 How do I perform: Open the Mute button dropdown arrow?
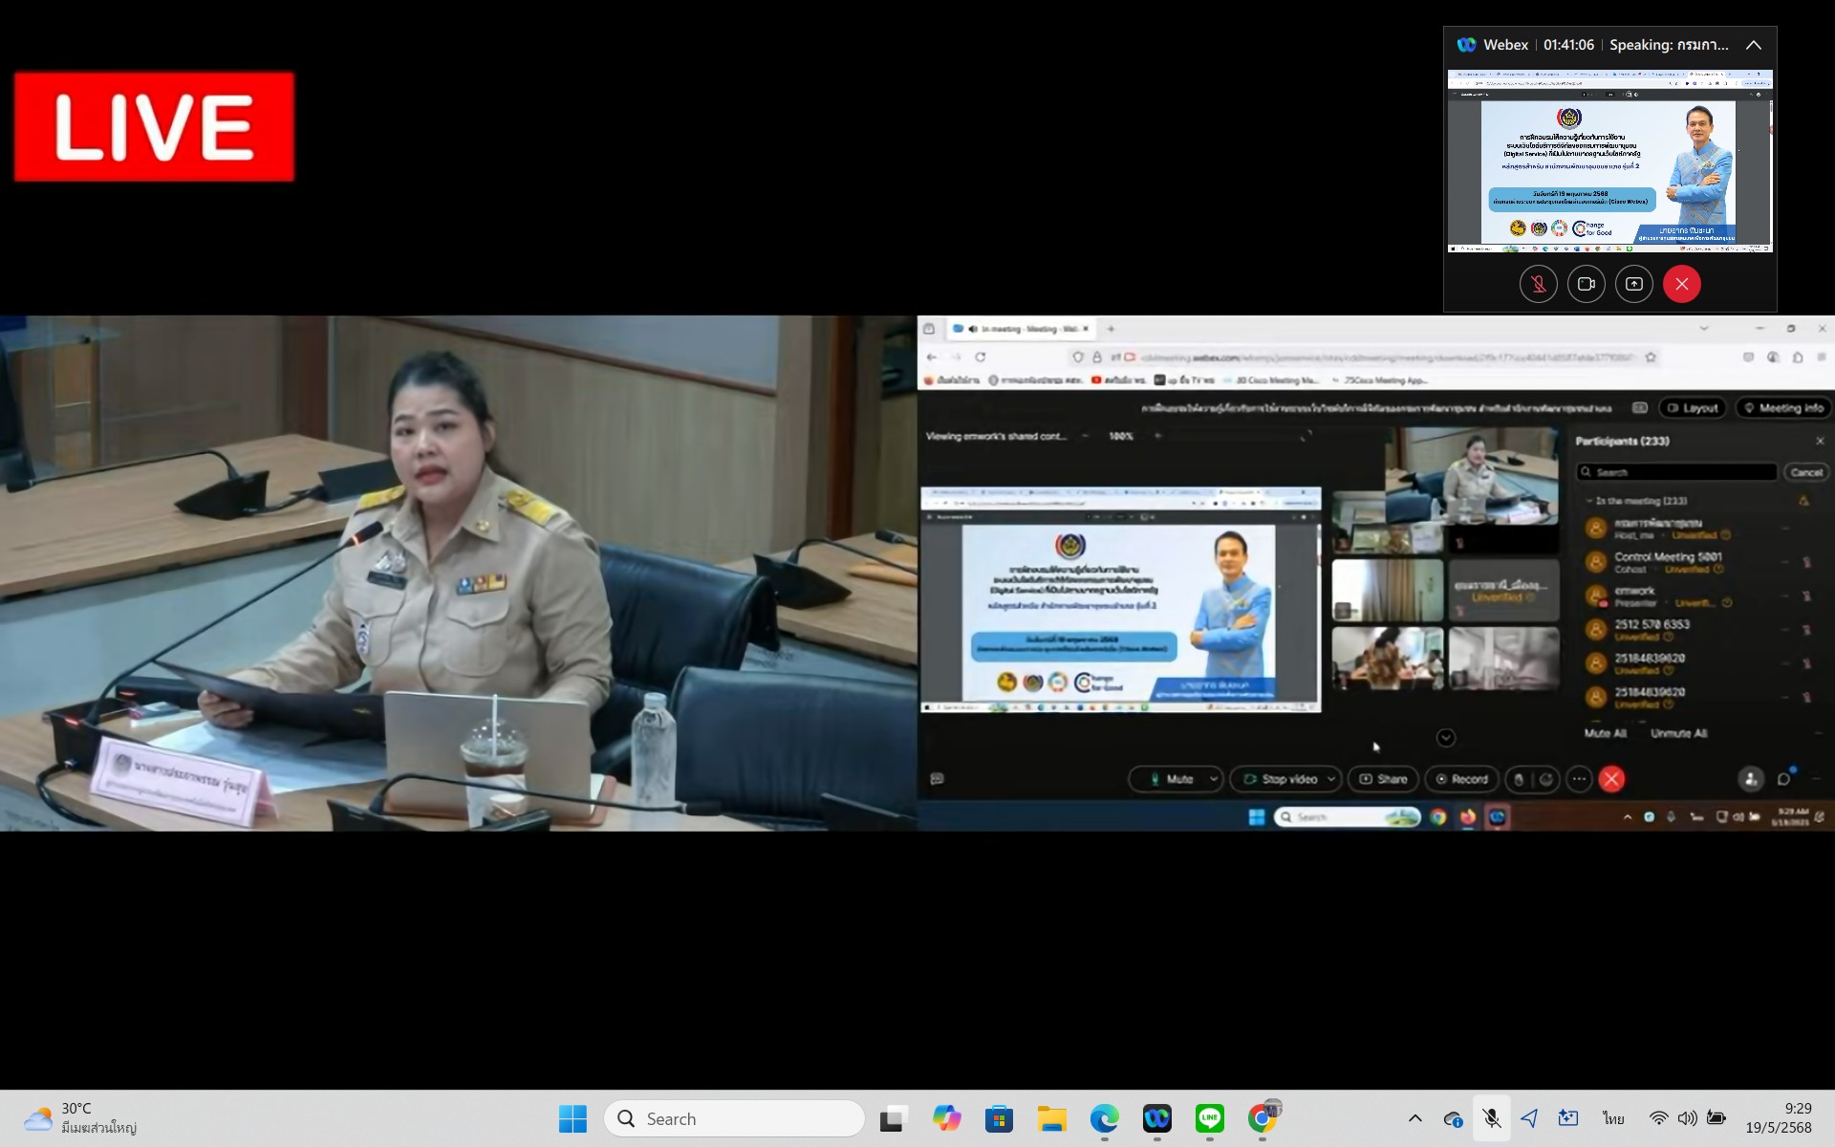click(1212, 779)
